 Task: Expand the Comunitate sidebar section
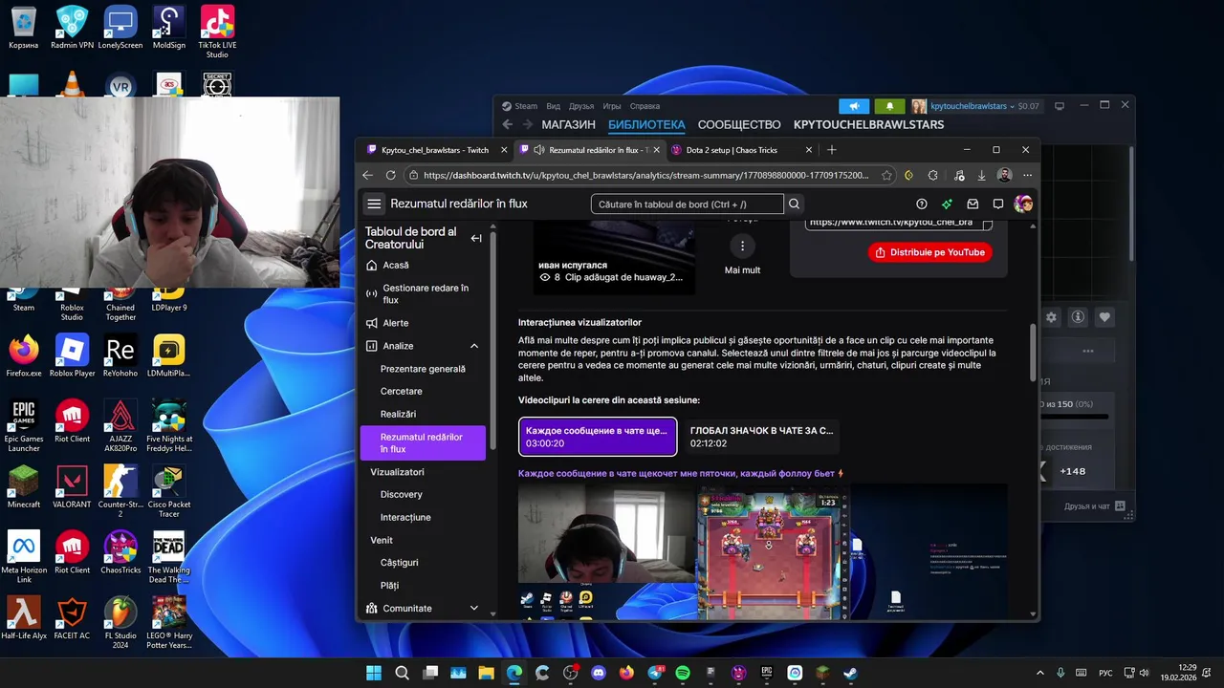473,608
